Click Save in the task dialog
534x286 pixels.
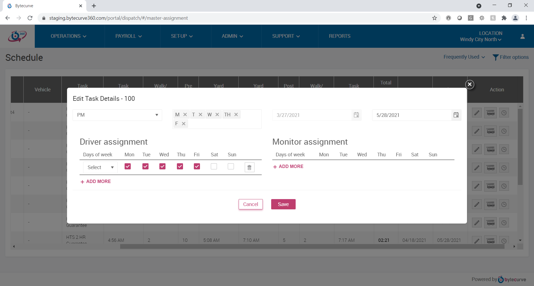pos(283,204)
